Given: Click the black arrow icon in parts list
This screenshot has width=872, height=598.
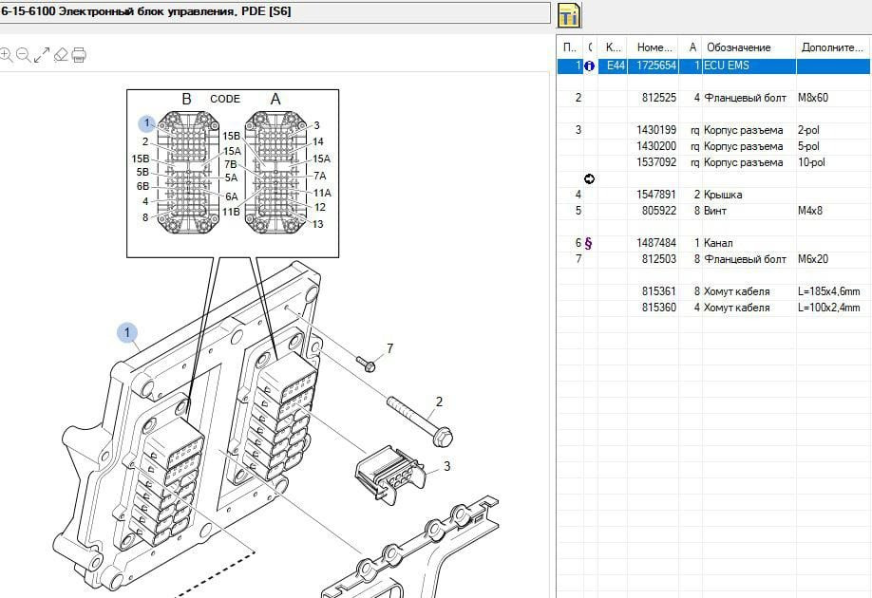Looking at the screenshot, I should (589, 178).
